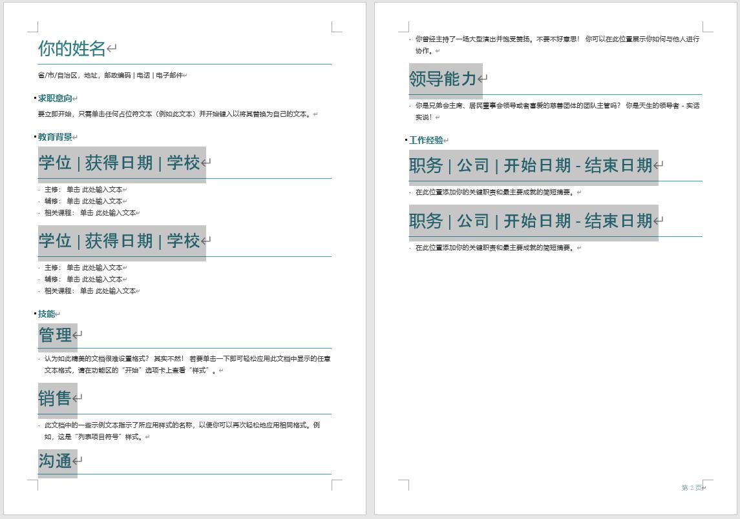The width and height of the screenshot is (740, 519).
Task: Select the first 职务 | 公司 experience heading
Action: coord(530,165)
